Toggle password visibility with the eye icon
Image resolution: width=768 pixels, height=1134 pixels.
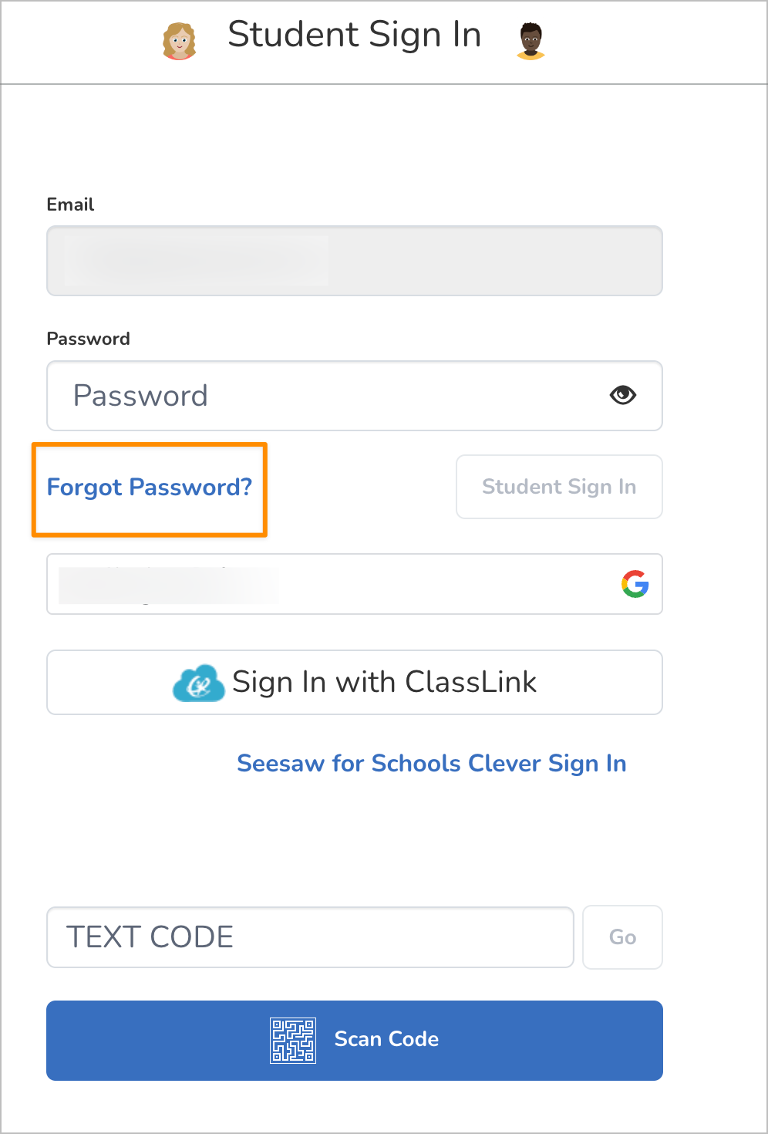point(623,395)
